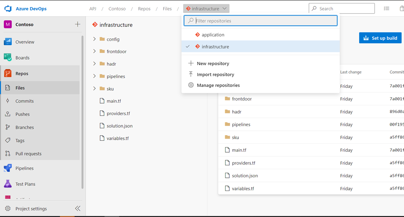
Task: Open the infrastructure repository dropdown
Action: click(206, 9)
